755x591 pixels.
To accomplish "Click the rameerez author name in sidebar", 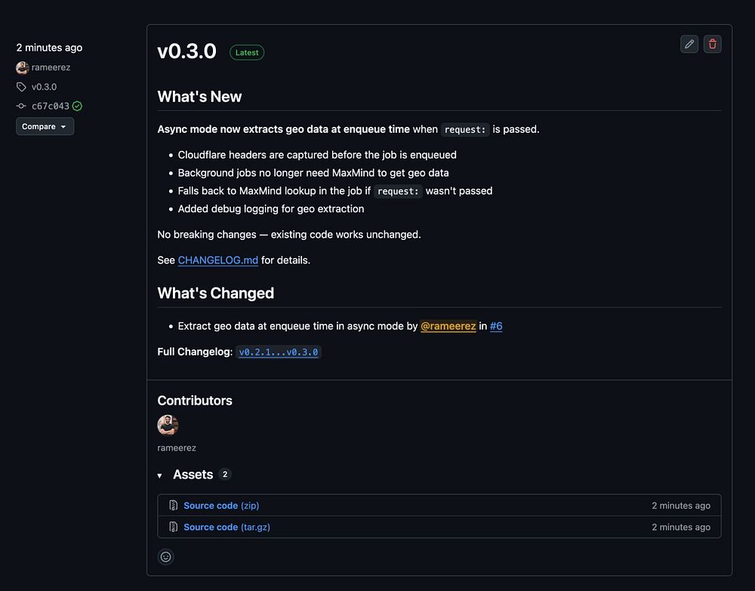I will pos(51,67).
